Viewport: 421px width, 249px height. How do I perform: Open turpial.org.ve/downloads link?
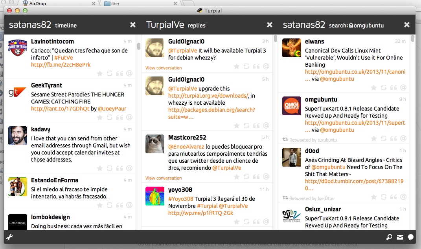pyautogui.click(x=209, y=96)
